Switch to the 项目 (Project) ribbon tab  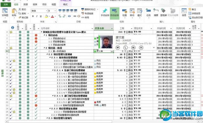44,4
